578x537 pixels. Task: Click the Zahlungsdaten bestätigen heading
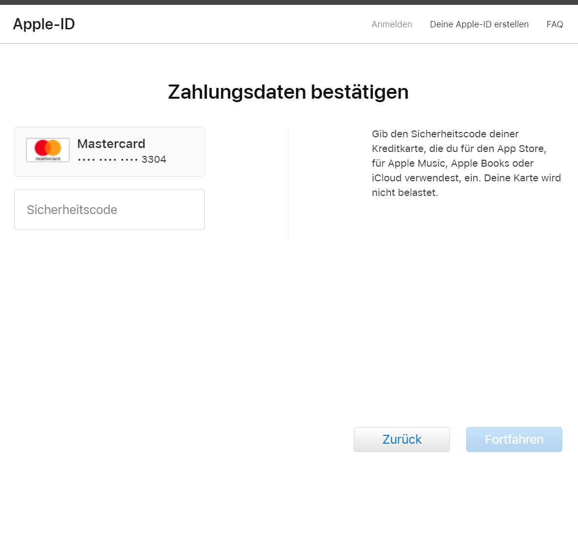pos(288,92)
